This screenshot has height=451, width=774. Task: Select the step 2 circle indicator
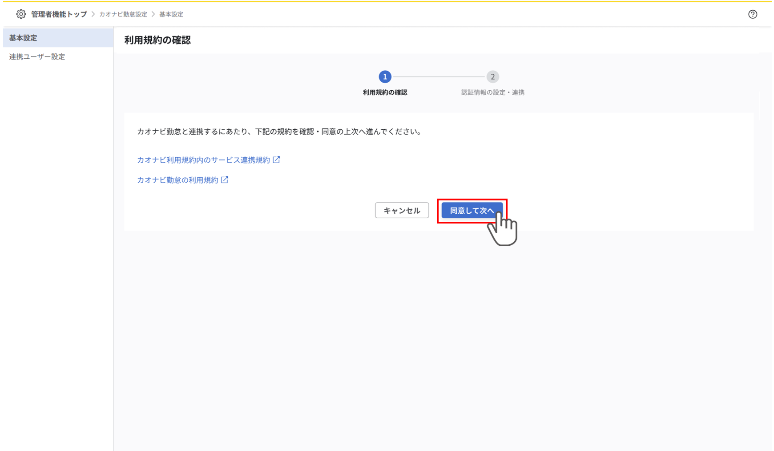(492, 76)
